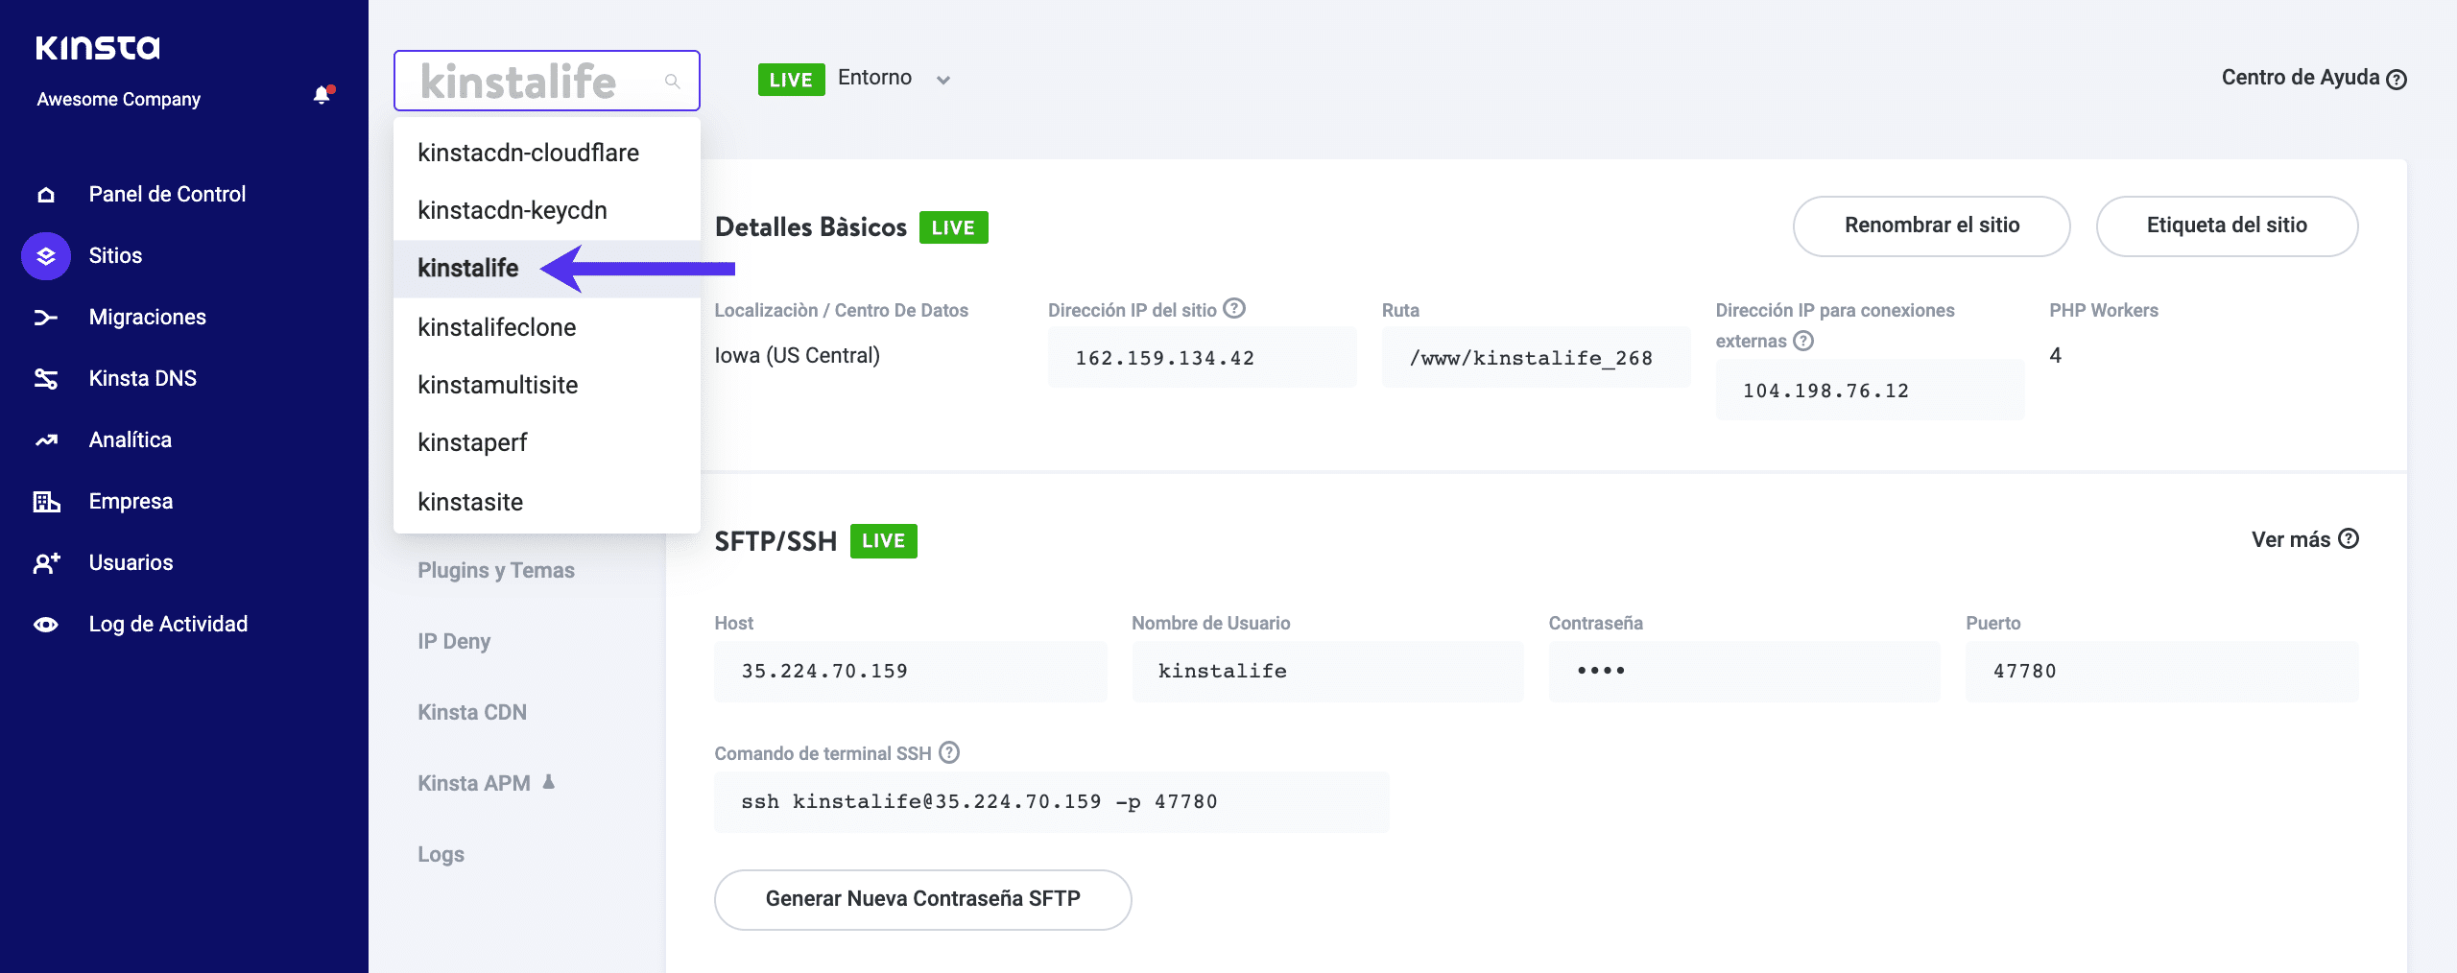Click the Comando de terminal SSH help icon

point(948,753)
